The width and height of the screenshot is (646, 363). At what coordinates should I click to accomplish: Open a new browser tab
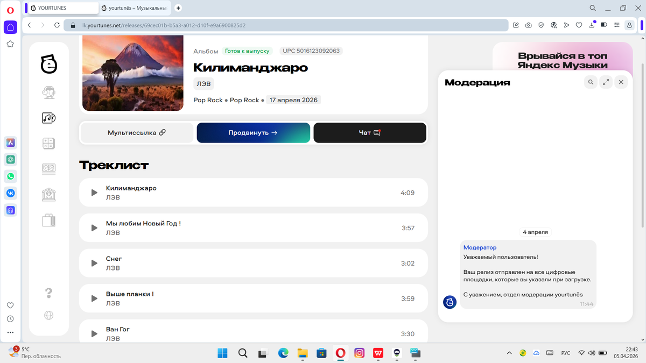[178, 8]
